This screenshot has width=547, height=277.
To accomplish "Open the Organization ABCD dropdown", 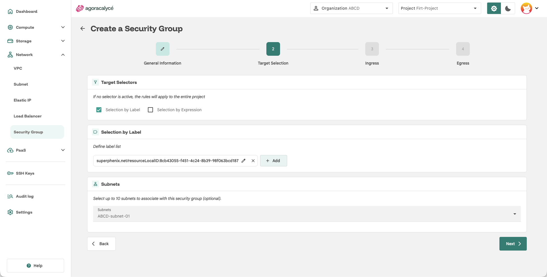I will pyautogui.click(x=352, y=8).
